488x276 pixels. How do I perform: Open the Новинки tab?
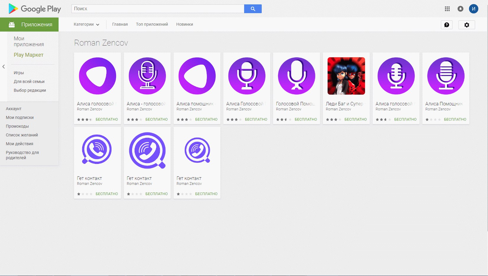[x=185, y=25]
